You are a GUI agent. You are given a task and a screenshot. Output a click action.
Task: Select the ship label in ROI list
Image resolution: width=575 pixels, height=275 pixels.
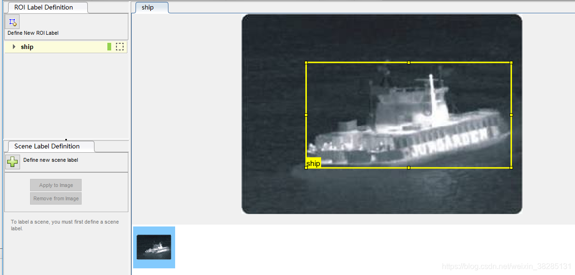[66, 47]
